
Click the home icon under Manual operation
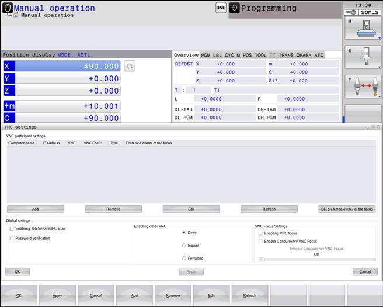[16, 15]
